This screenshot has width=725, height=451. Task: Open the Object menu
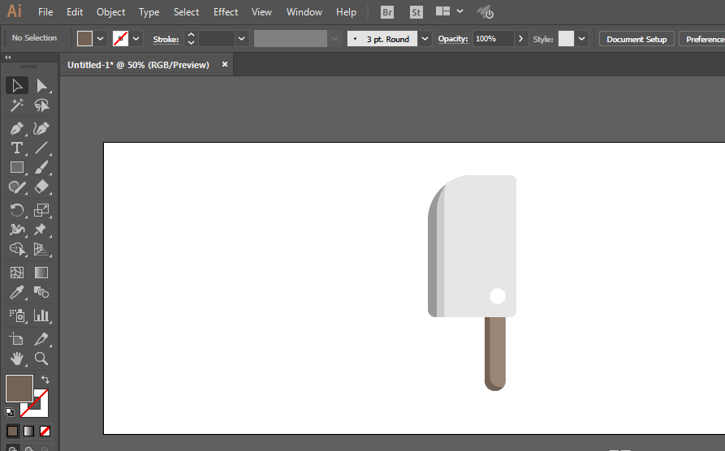[x=110, y=12]
